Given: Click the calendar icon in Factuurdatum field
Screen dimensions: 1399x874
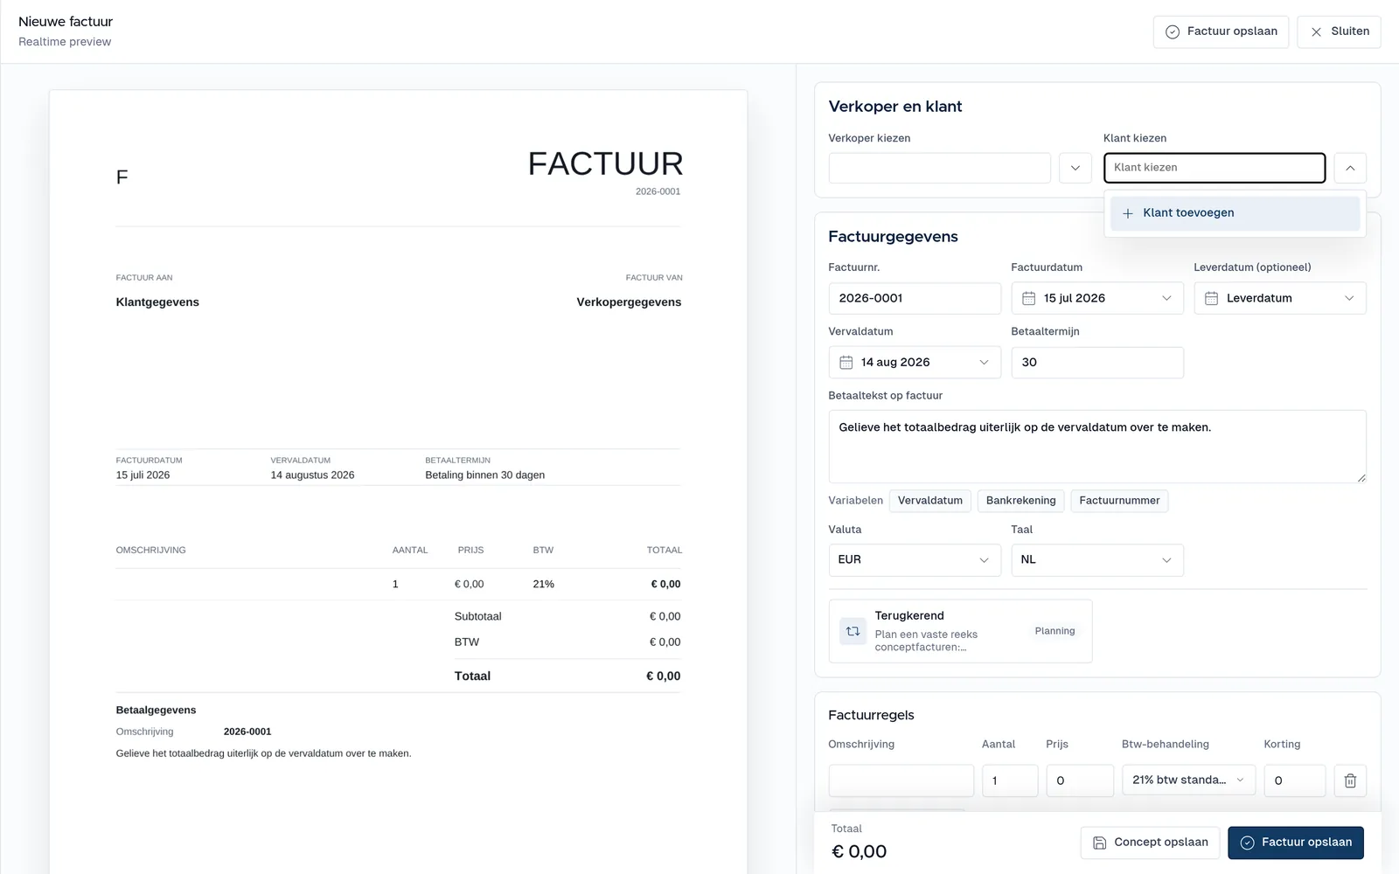Looking at the screenshot, I should 1029,298.
